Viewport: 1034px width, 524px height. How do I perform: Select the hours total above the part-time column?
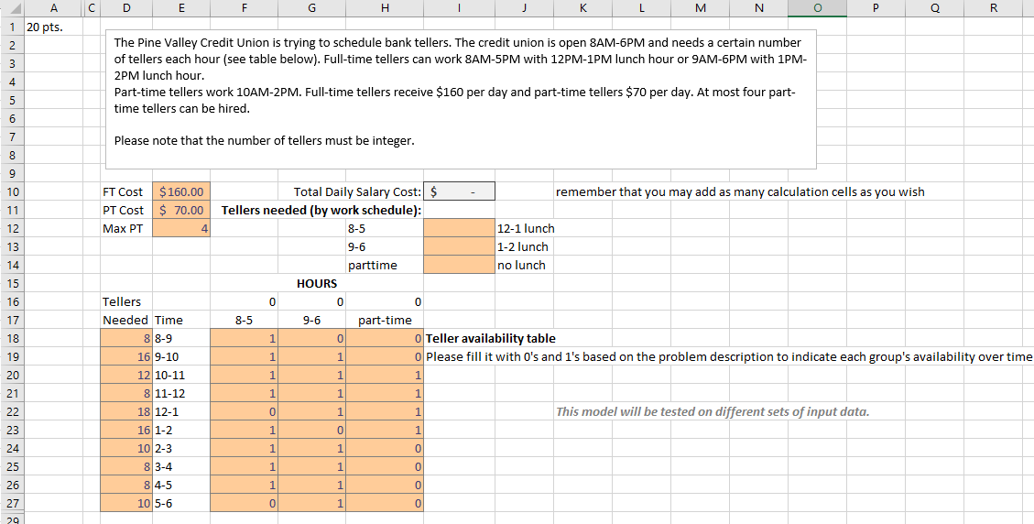[x=385, y=302]
